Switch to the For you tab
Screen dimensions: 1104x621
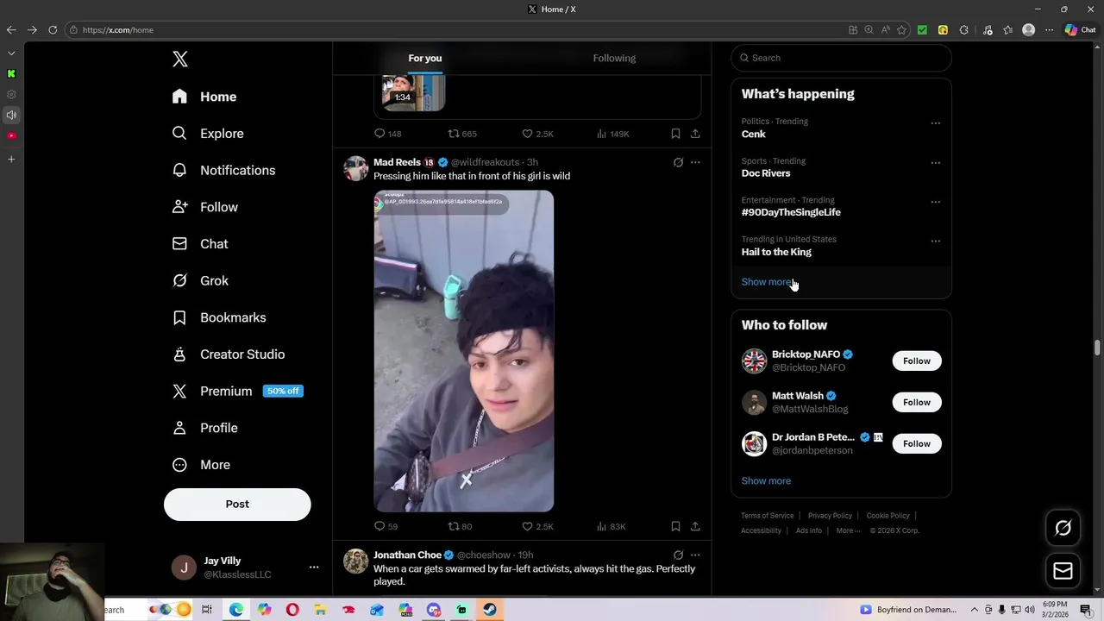425,58
